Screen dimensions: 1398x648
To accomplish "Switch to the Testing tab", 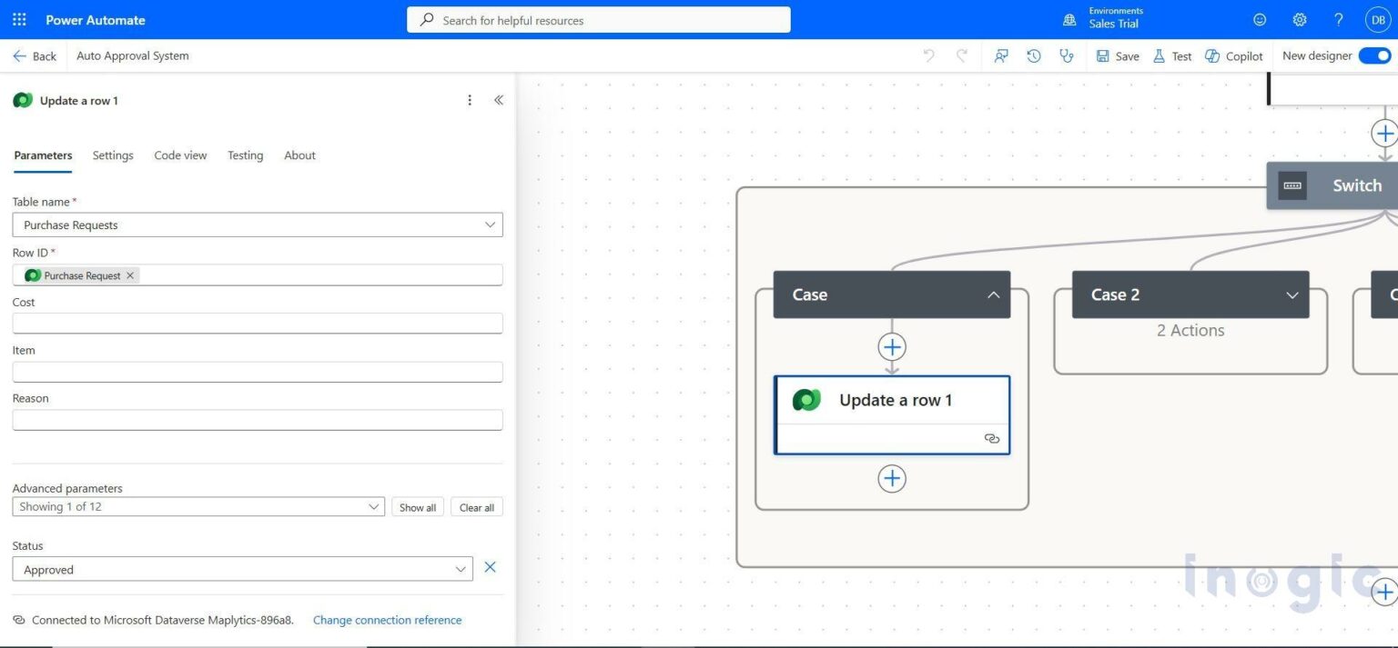I will click(245, 155).
